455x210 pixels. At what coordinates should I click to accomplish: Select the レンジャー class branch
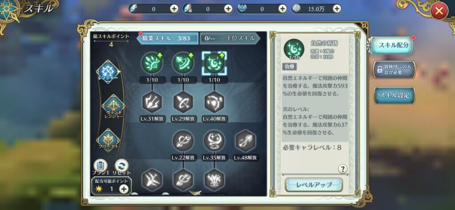(108, 71)
